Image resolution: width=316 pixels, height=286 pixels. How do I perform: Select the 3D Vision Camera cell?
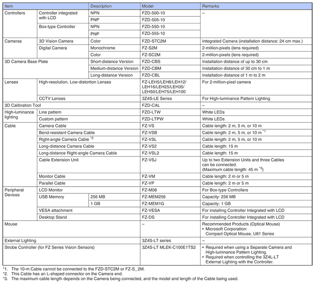[56, 41]
